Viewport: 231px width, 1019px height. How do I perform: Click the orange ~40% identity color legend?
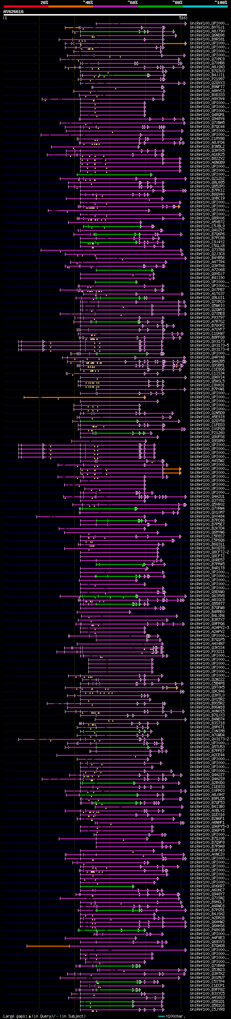point(71,7)
